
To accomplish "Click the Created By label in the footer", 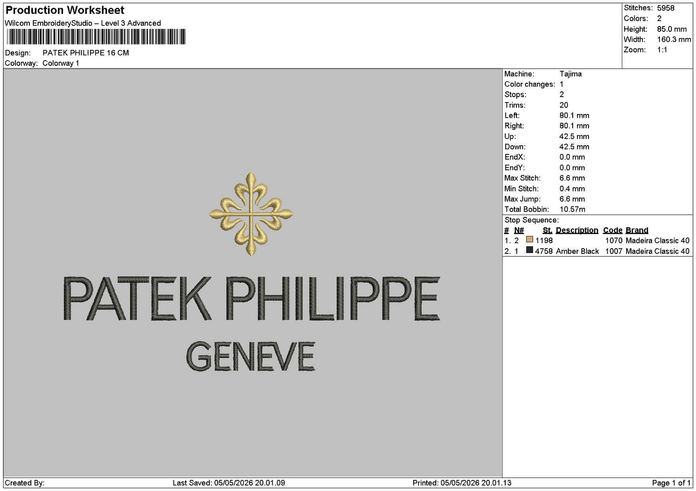I will point(25,483).
